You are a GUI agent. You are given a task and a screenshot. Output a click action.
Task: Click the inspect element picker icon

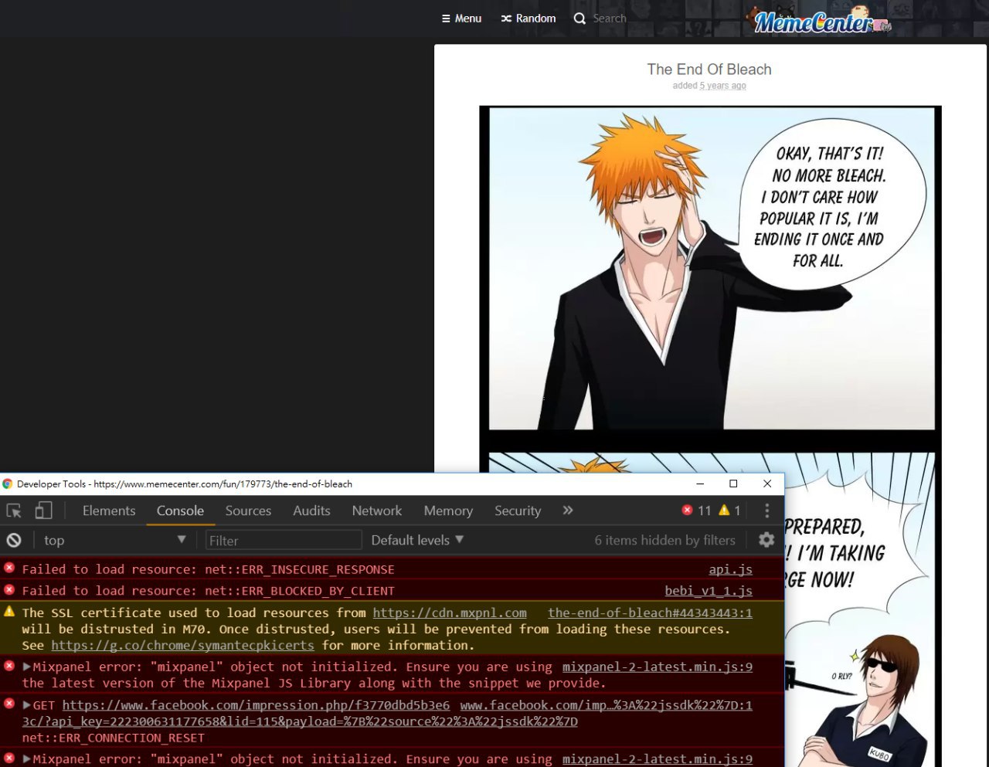point(14,511)
